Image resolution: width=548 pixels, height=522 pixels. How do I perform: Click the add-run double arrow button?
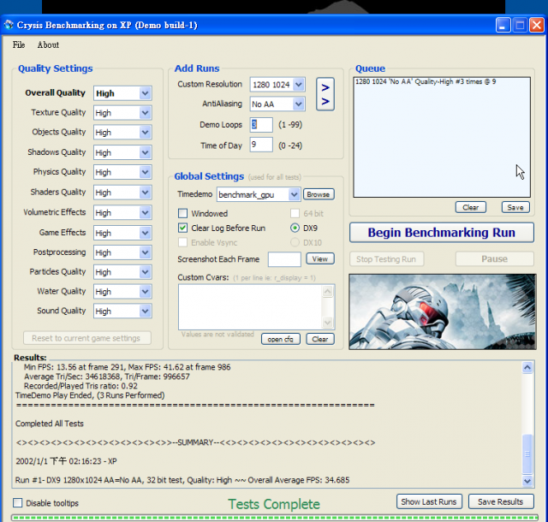(325, 94)
